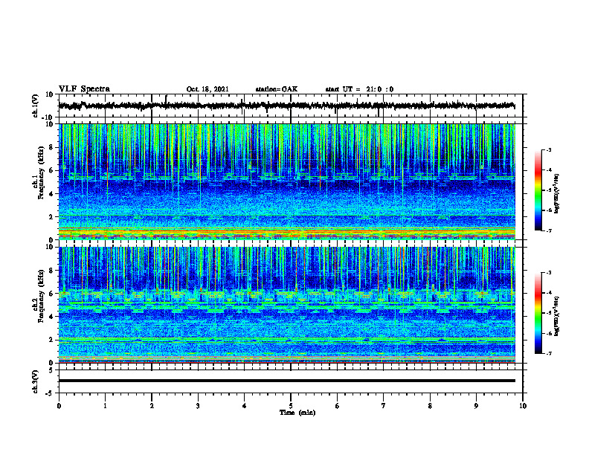This screenshot has width=589, height=455.
Task: Click the "4" kHz tick on ch.2 frequency axis
Action: 52,317
